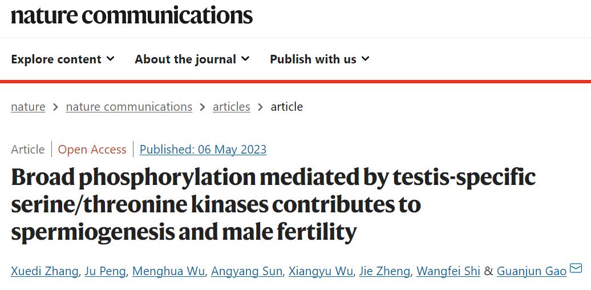Go to the nature breadcrumb link
This screenshot has width=591, height=290.
[x=28, y=107]
